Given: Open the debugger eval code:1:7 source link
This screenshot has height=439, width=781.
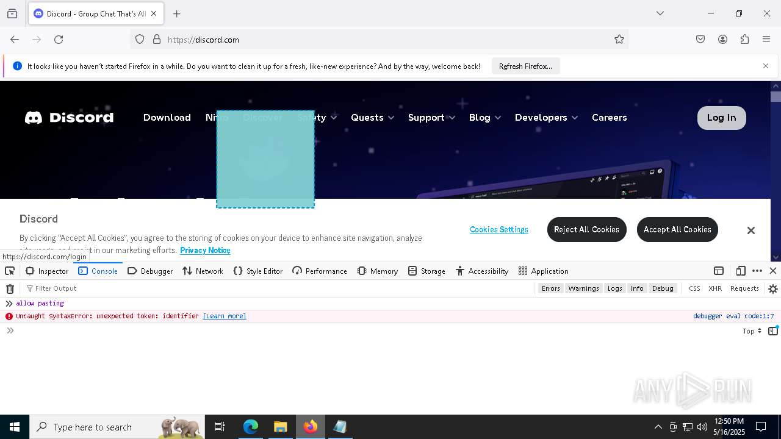Looking at the screenshot, I should (x=733, y=316).
